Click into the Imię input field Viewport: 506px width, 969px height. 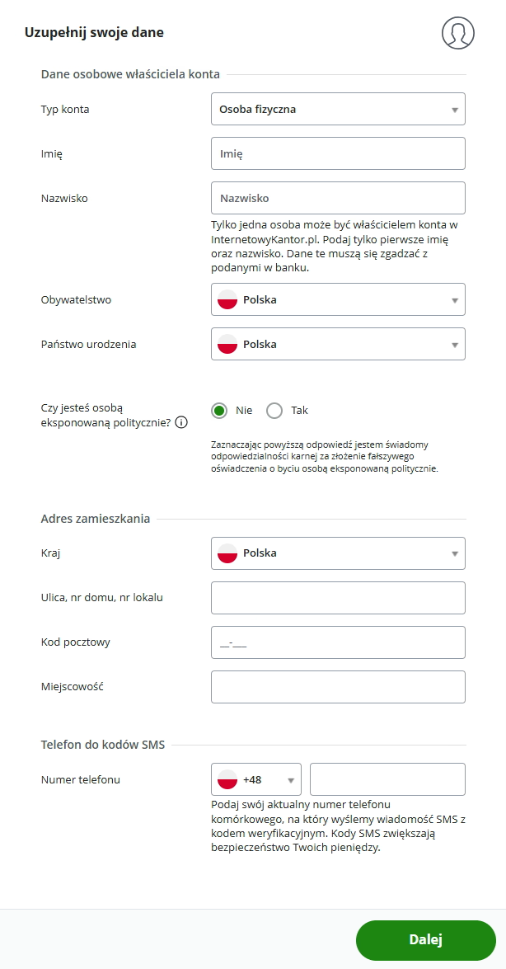pos(338,153)
